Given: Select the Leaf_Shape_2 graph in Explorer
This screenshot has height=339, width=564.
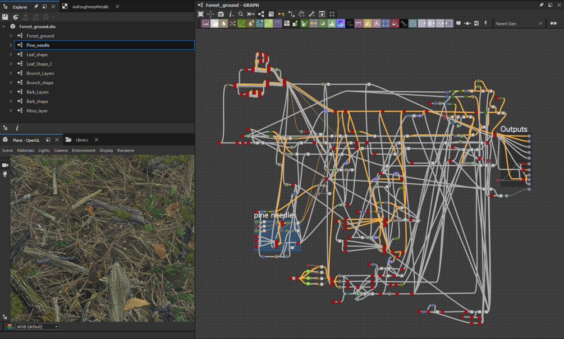Looking at the screenshot, I should click(39, 64).
